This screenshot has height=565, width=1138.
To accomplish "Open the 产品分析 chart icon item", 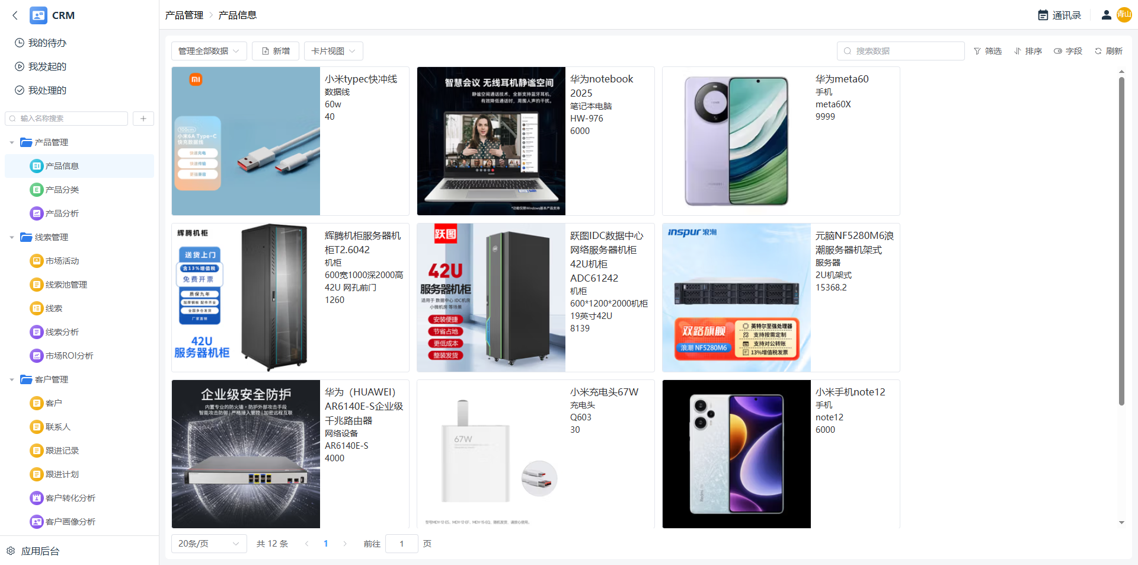I will click(x=36, y=213).
